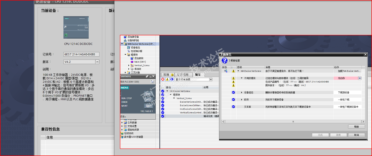Open the 显示所有消息 filter dropdown
372x156 pixels.
point(211,79)
